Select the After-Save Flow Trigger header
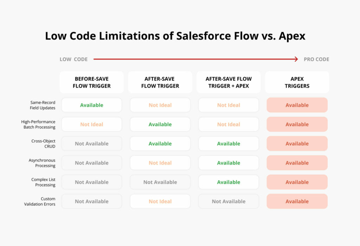Image resolution: width=360 pixels, height=246 pixels. point(160,82)
